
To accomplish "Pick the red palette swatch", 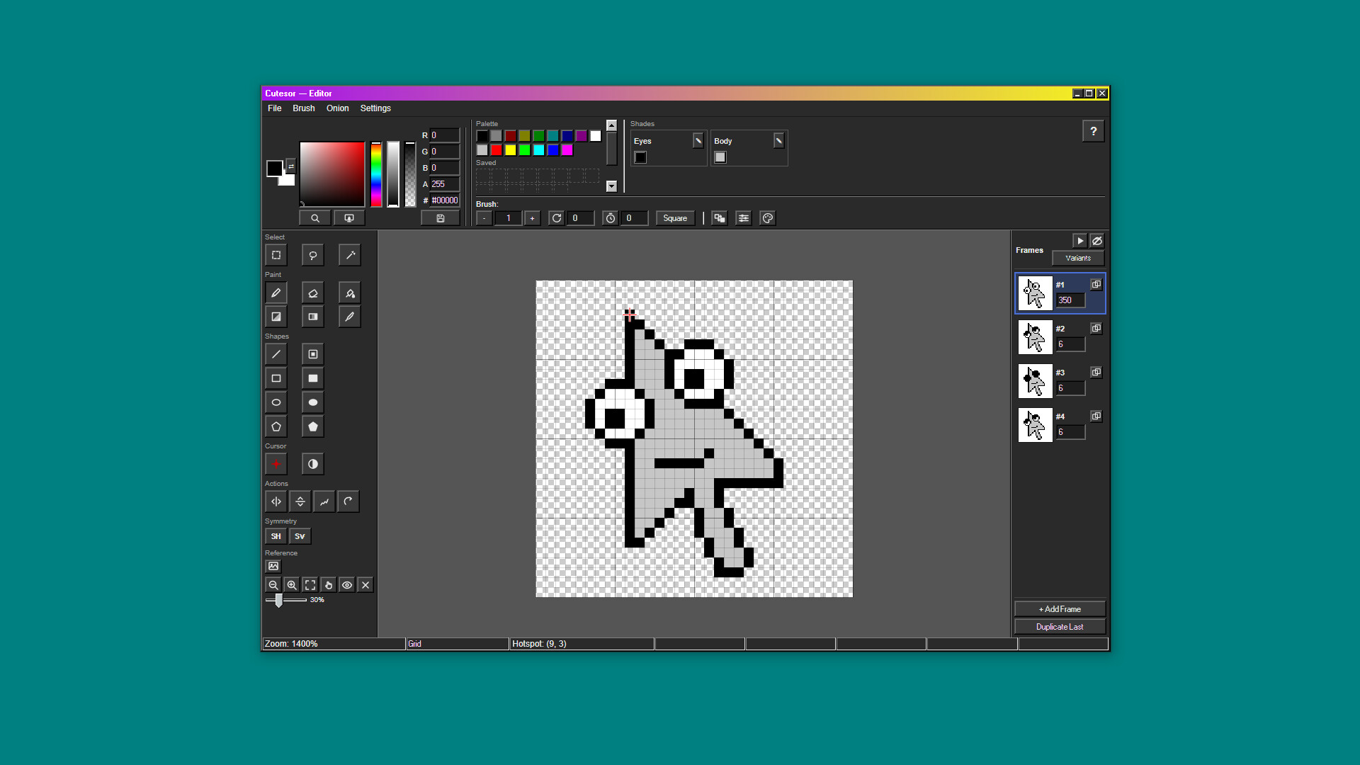I will pyautogui.click(x=497, y=150).
